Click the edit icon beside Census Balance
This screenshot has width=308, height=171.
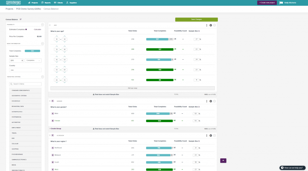(20, 19)
